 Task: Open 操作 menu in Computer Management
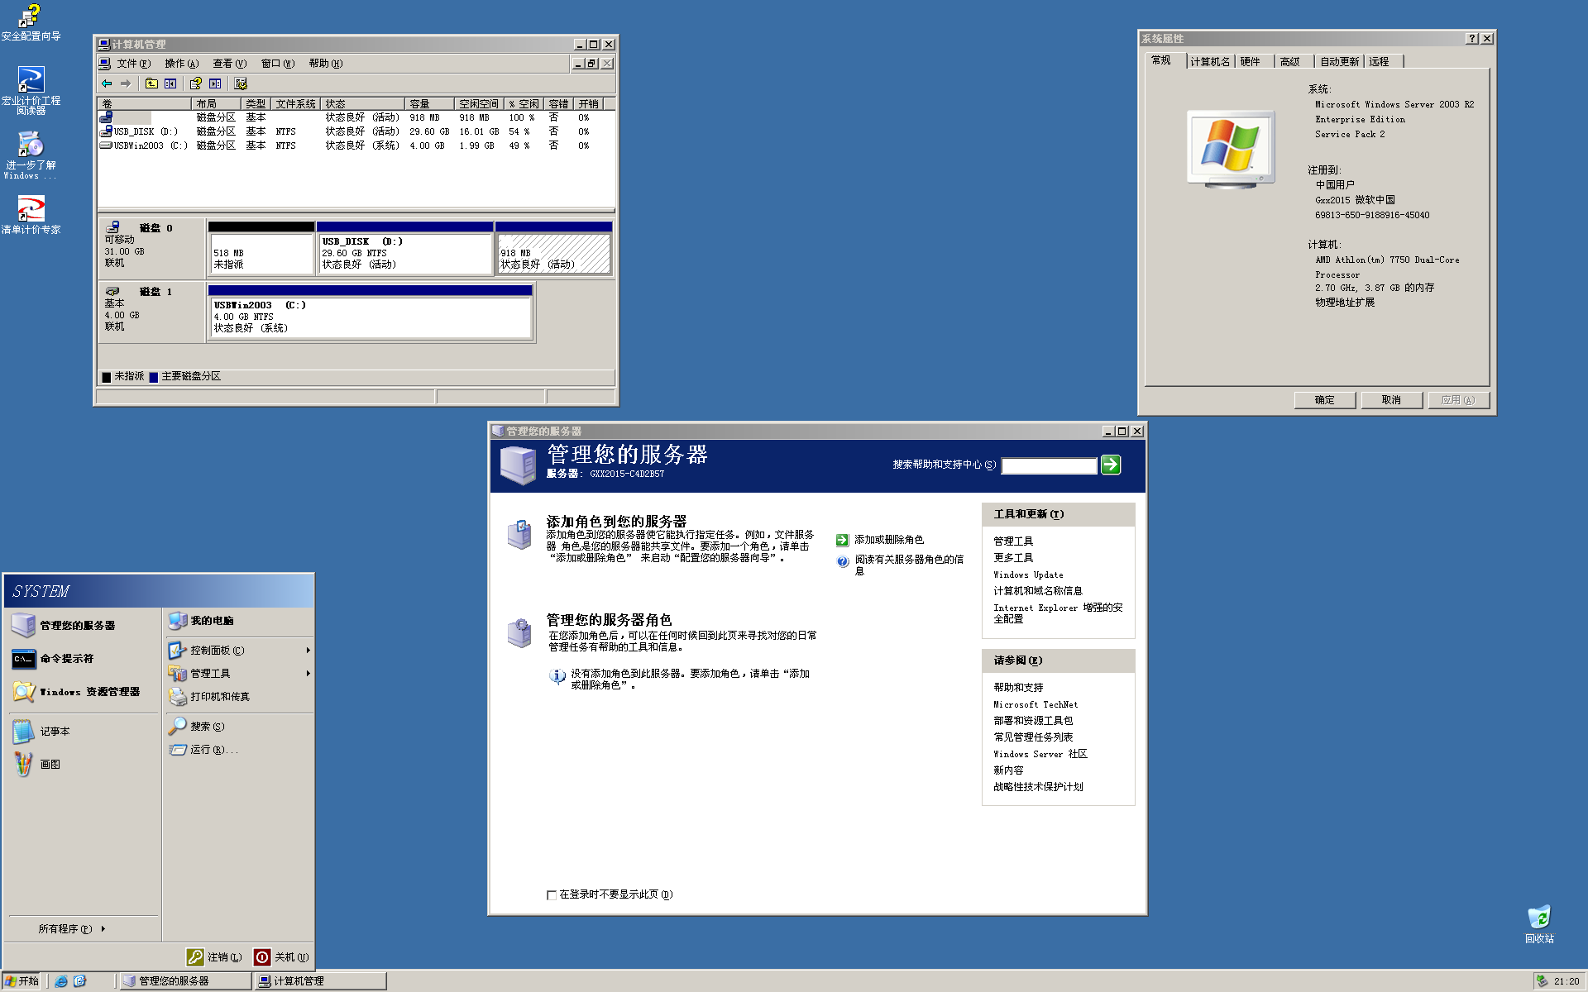click(181, 64)
